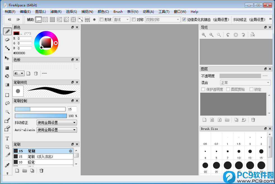The width and height of the screenshot is (275, 184).
Task: Turn snap off with the off icon
Action: [x=38, y=20]
